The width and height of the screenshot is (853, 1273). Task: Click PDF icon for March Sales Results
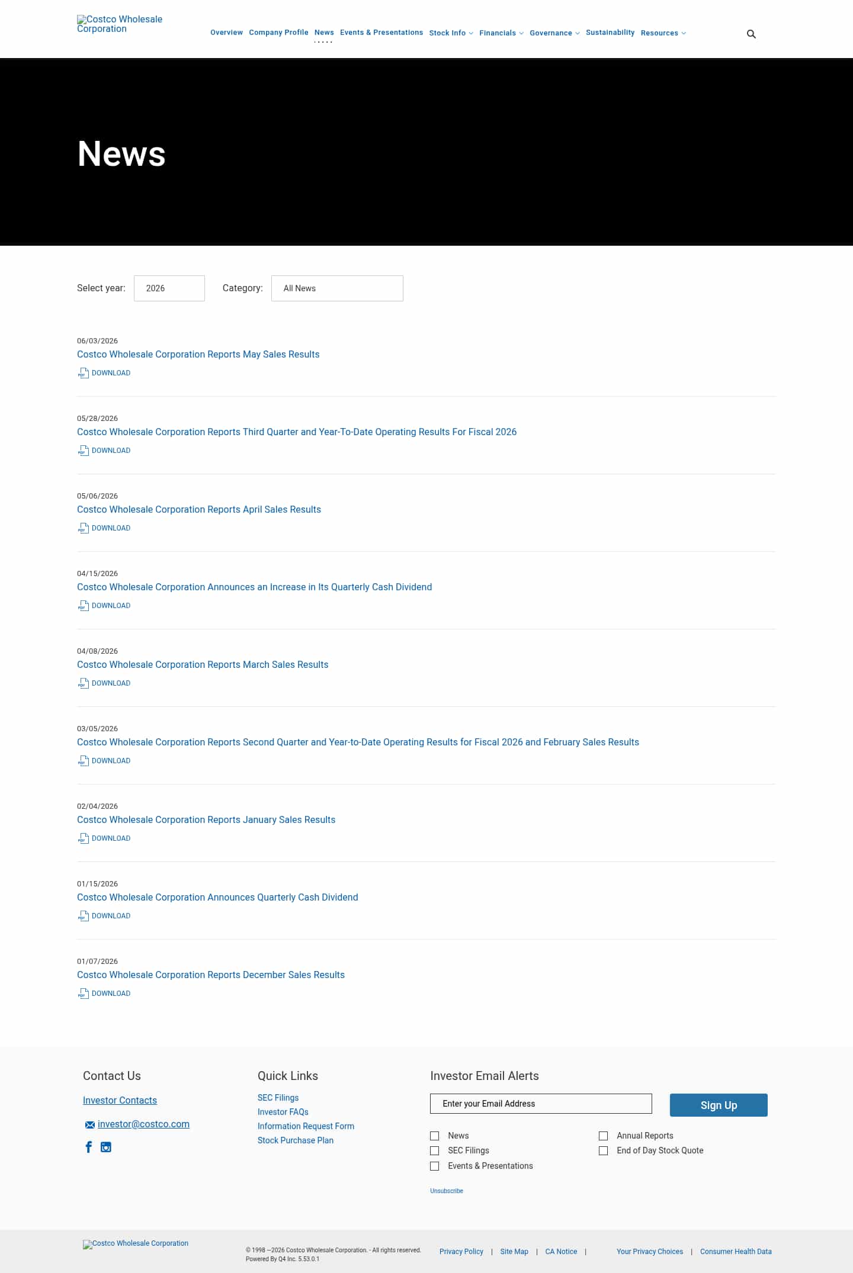pyautogui.click(x=84, y=683)
